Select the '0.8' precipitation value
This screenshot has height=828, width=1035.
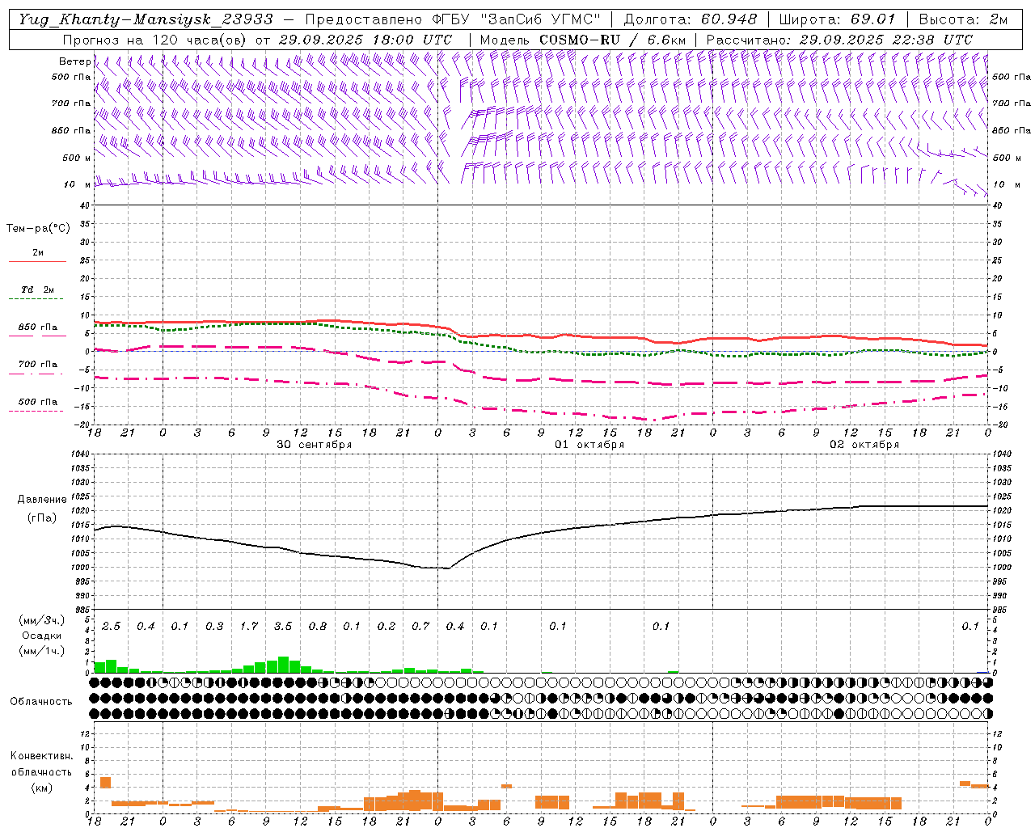pos(318,627)
